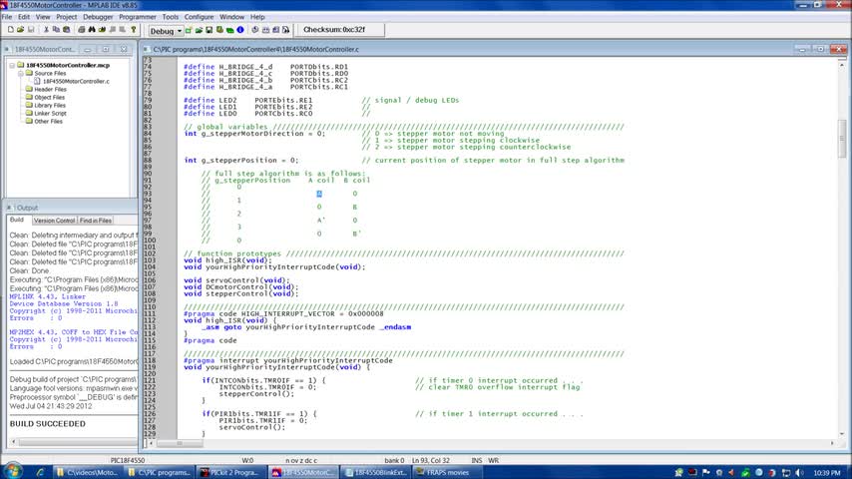Image resolution: width=852 pixels, height=479 pixels.
Task: Click the Print toolbar icon
Action: (82, 30)
